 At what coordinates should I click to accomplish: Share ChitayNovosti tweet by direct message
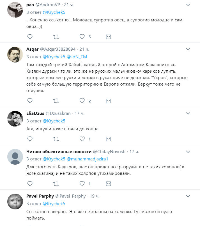(108, 184)
